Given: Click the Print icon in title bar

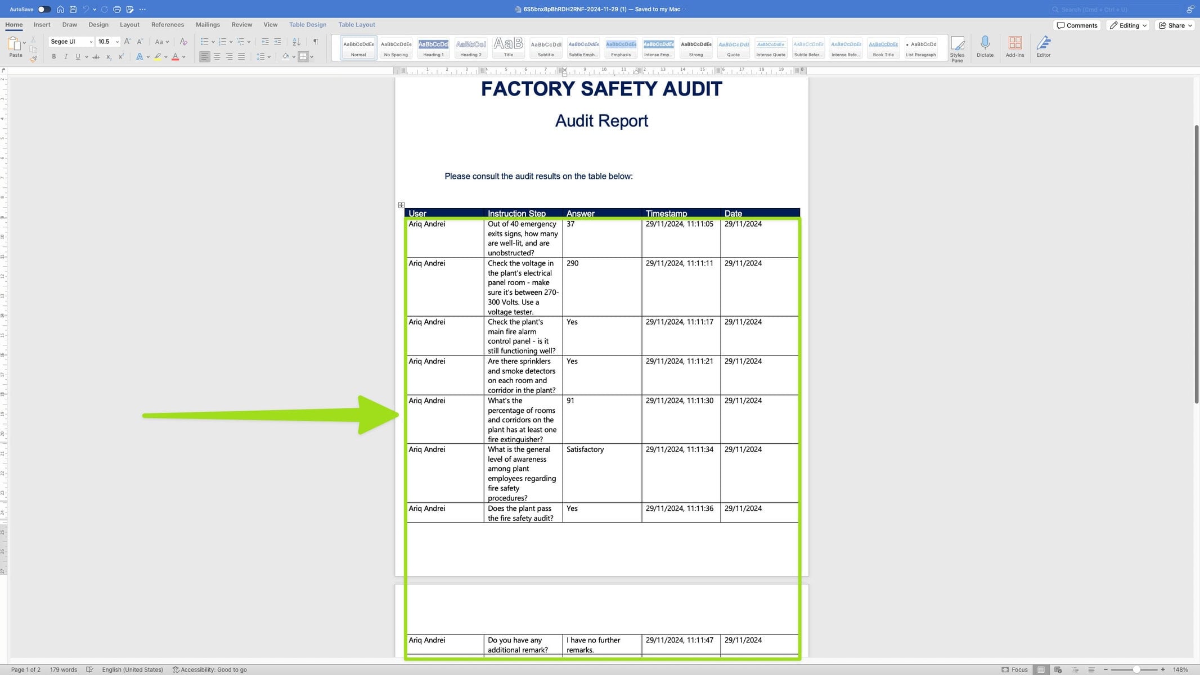Looking at the screenshot, I should (117, 9).
